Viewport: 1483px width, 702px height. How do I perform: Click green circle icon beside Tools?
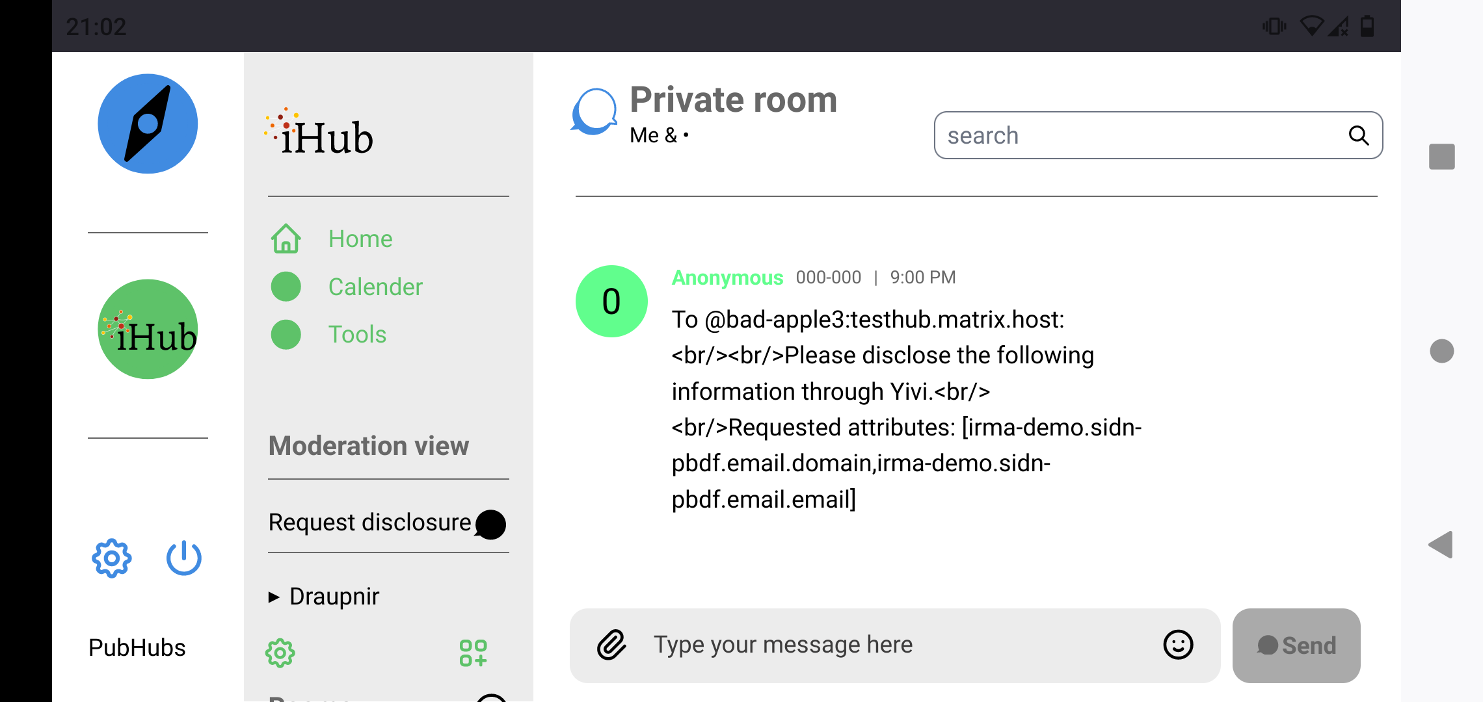tap(286, 335)
